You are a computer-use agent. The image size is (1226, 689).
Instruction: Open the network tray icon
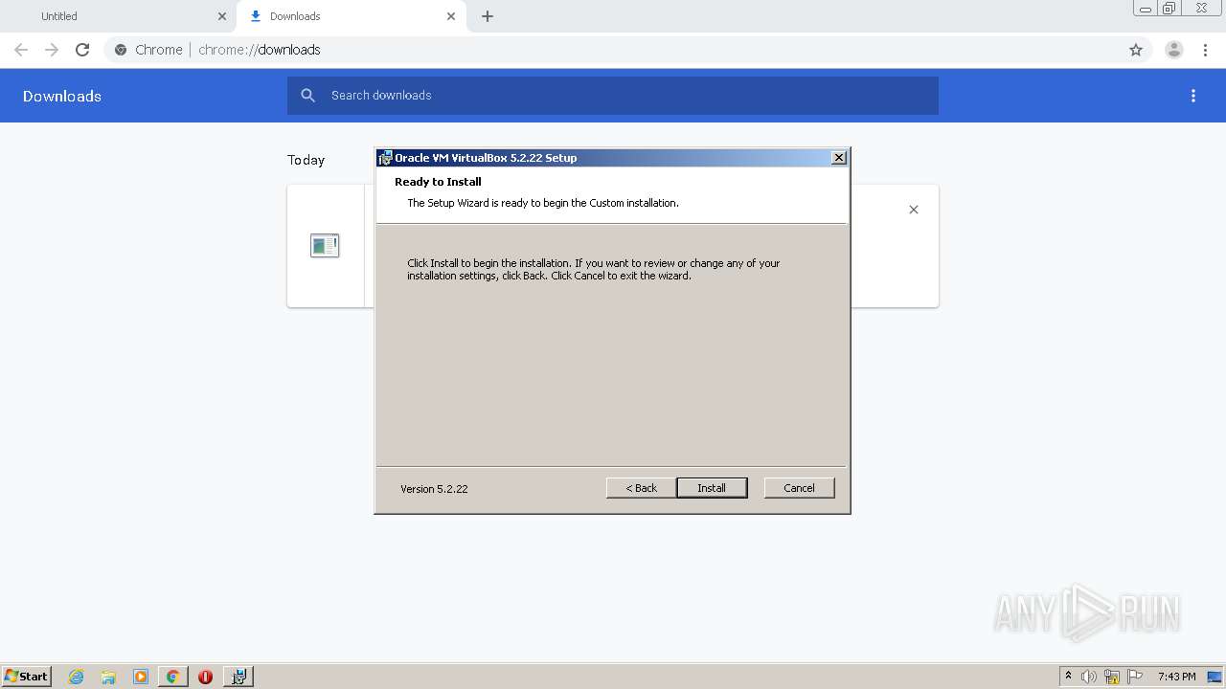click(x=1112, y=677)
